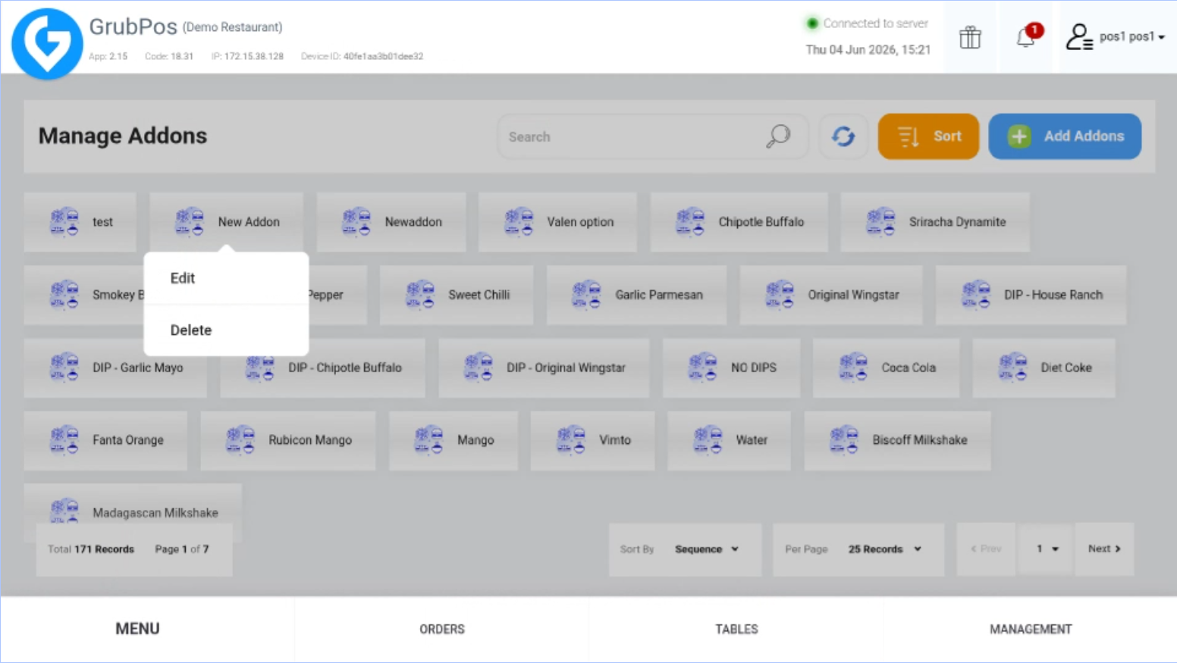Click the Vimto addon icon
Viewport: 1177px width, 663px height.
tap(571, 440)
